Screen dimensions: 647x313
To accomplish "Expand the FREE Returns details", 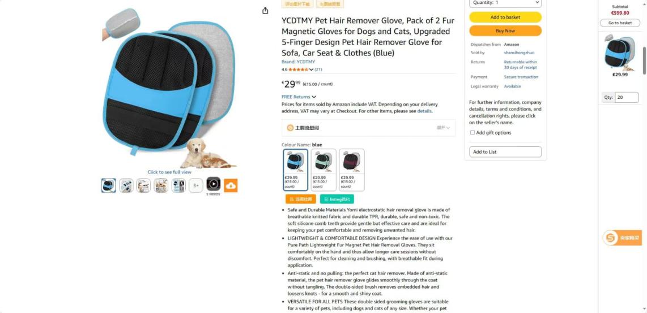I will tap(299, 97).
